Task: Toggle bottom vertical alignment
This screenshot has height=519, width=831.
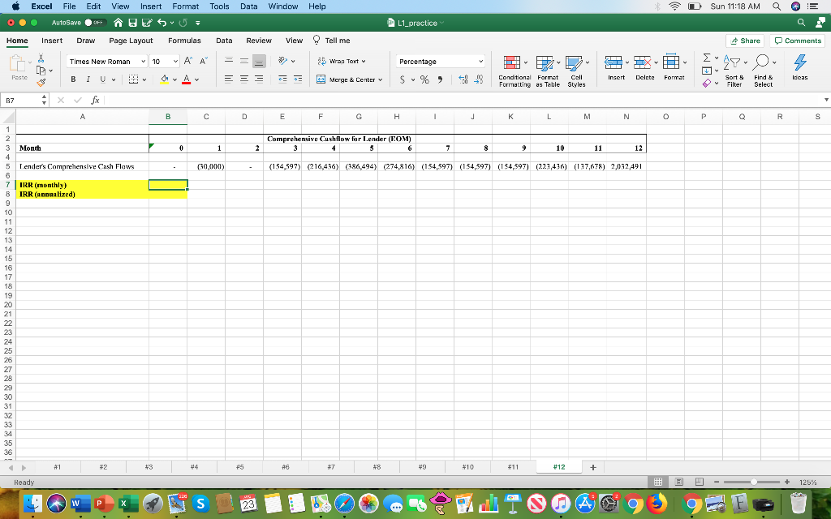Action: tap(259, 62)
